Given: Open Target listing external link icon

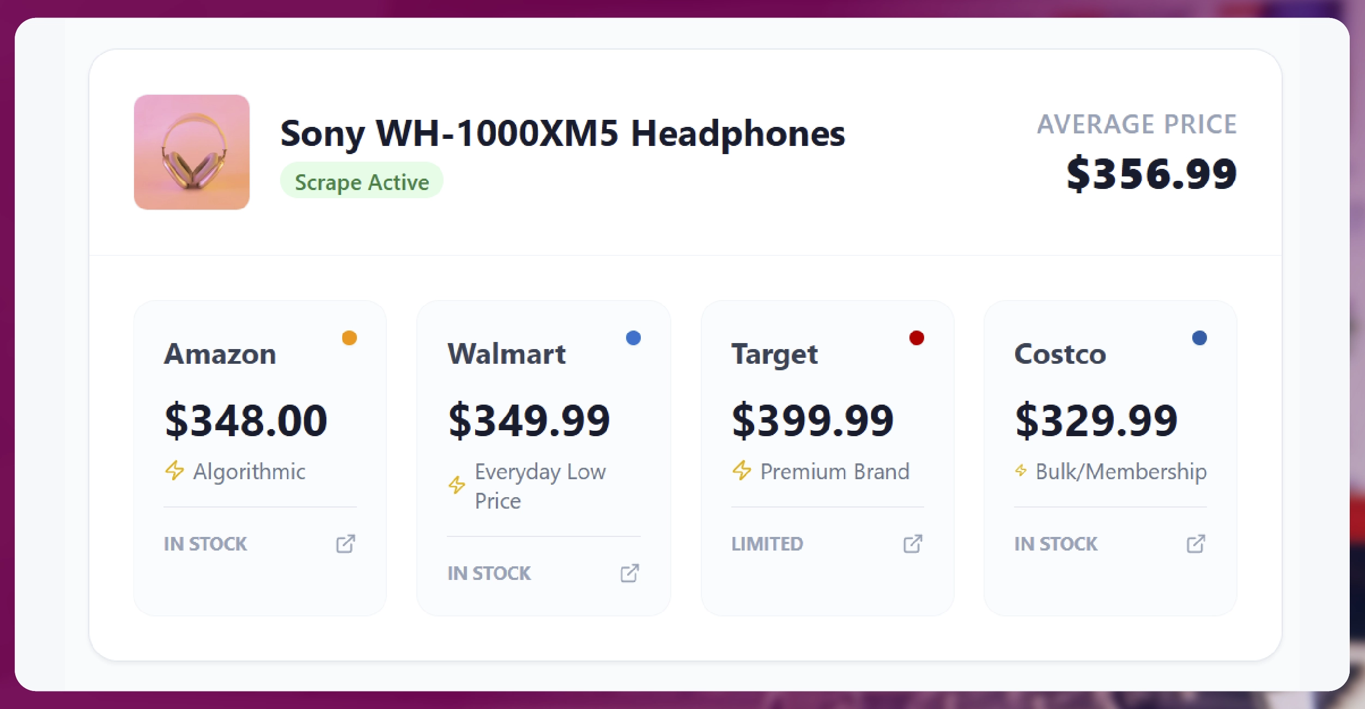Looking at the screenshot, I should (x=913, y=543).
